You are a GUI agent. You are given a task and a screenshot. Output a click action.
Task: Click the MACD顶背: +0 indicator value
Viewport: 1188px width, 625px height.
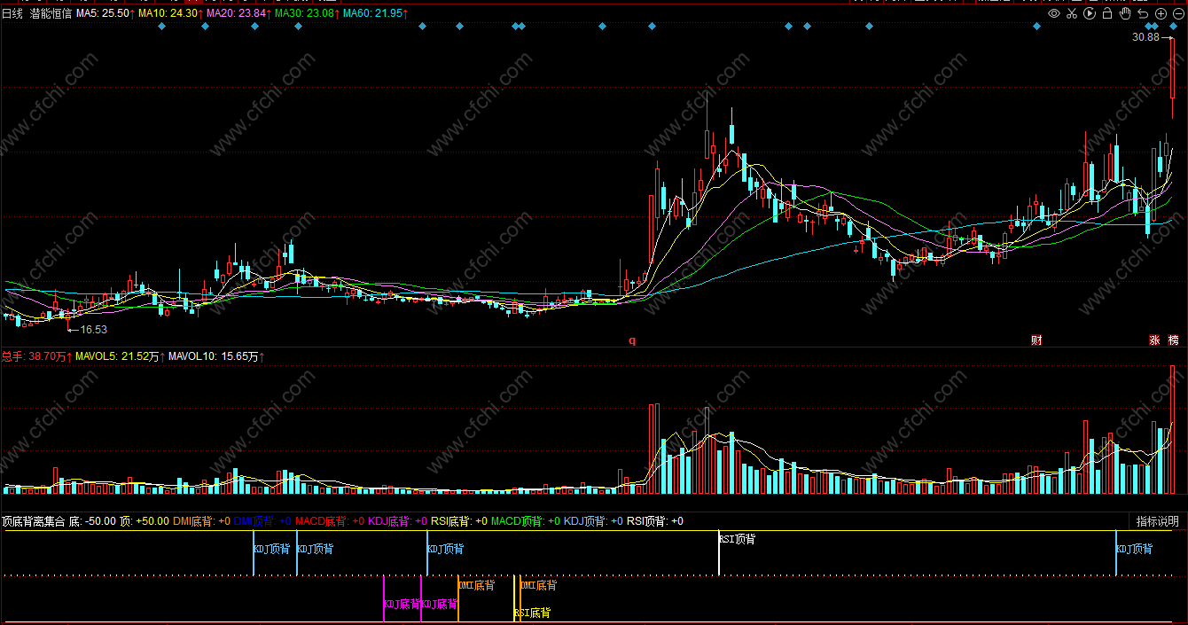click(526, 521)
